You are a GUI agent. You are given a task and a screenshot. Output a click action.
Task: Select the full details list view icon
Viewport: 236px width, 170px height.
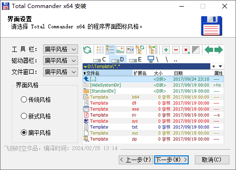click(110, 50)
